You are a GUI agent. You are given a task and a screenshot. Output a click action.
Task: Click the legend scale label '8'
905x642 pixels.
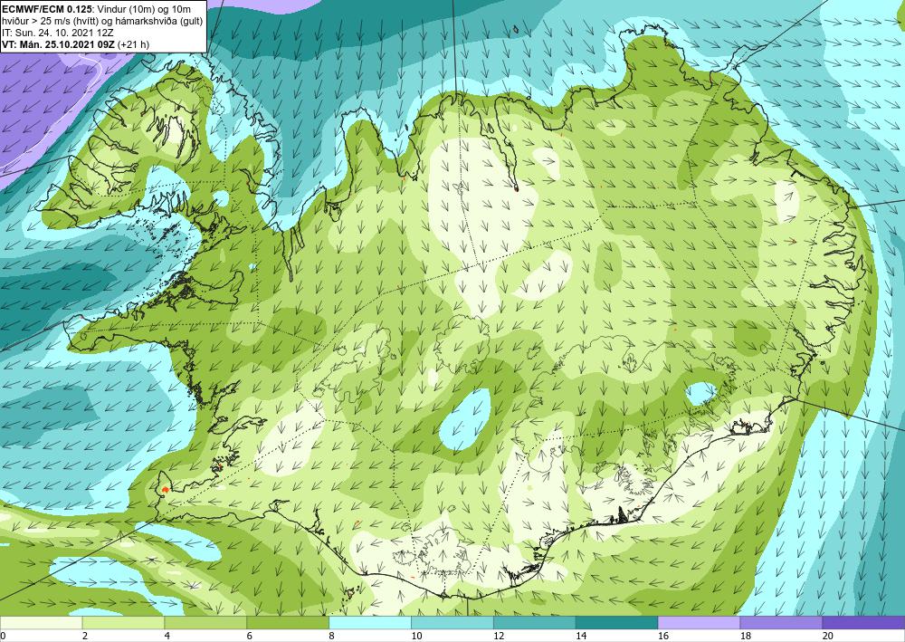click(x=332, y=636)
